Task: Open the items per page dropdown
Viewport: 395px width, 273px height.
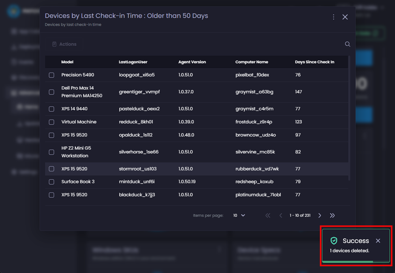Action: click(x=239, y=215)
